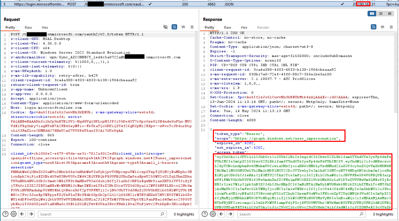Toggle the \n non-printable characters in Request panel
The width and height of the screenshot is (399, 221).
pos(183,27)
